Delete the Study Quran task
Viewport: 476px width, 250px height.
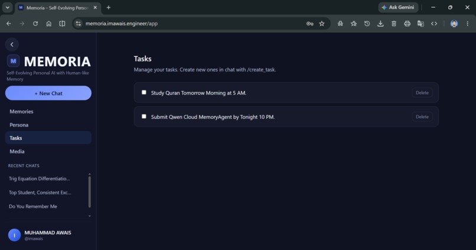[422, 93]
